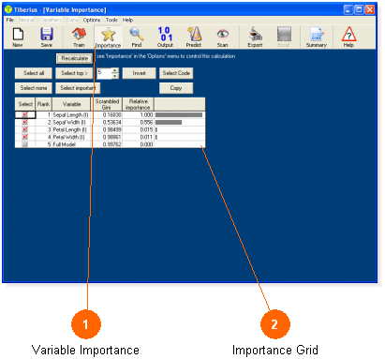Image resolution: width=385 pixels, height=359 pixels.
Task: Open the Classifiers menu
Action: click(x=51, y=20)
